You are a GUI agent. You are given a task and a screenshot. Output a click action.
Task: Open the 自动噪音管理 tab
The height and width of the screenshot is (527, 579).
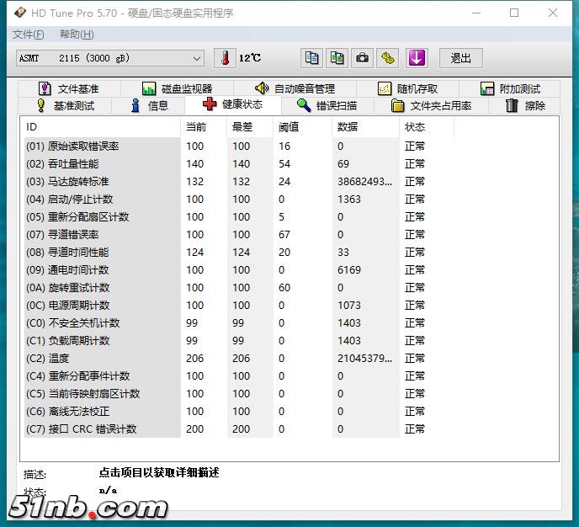pyautogui.click(x=295, y=88)
